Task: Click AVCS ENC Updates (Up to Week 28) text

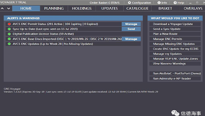Action: click(x=53, y=44)
